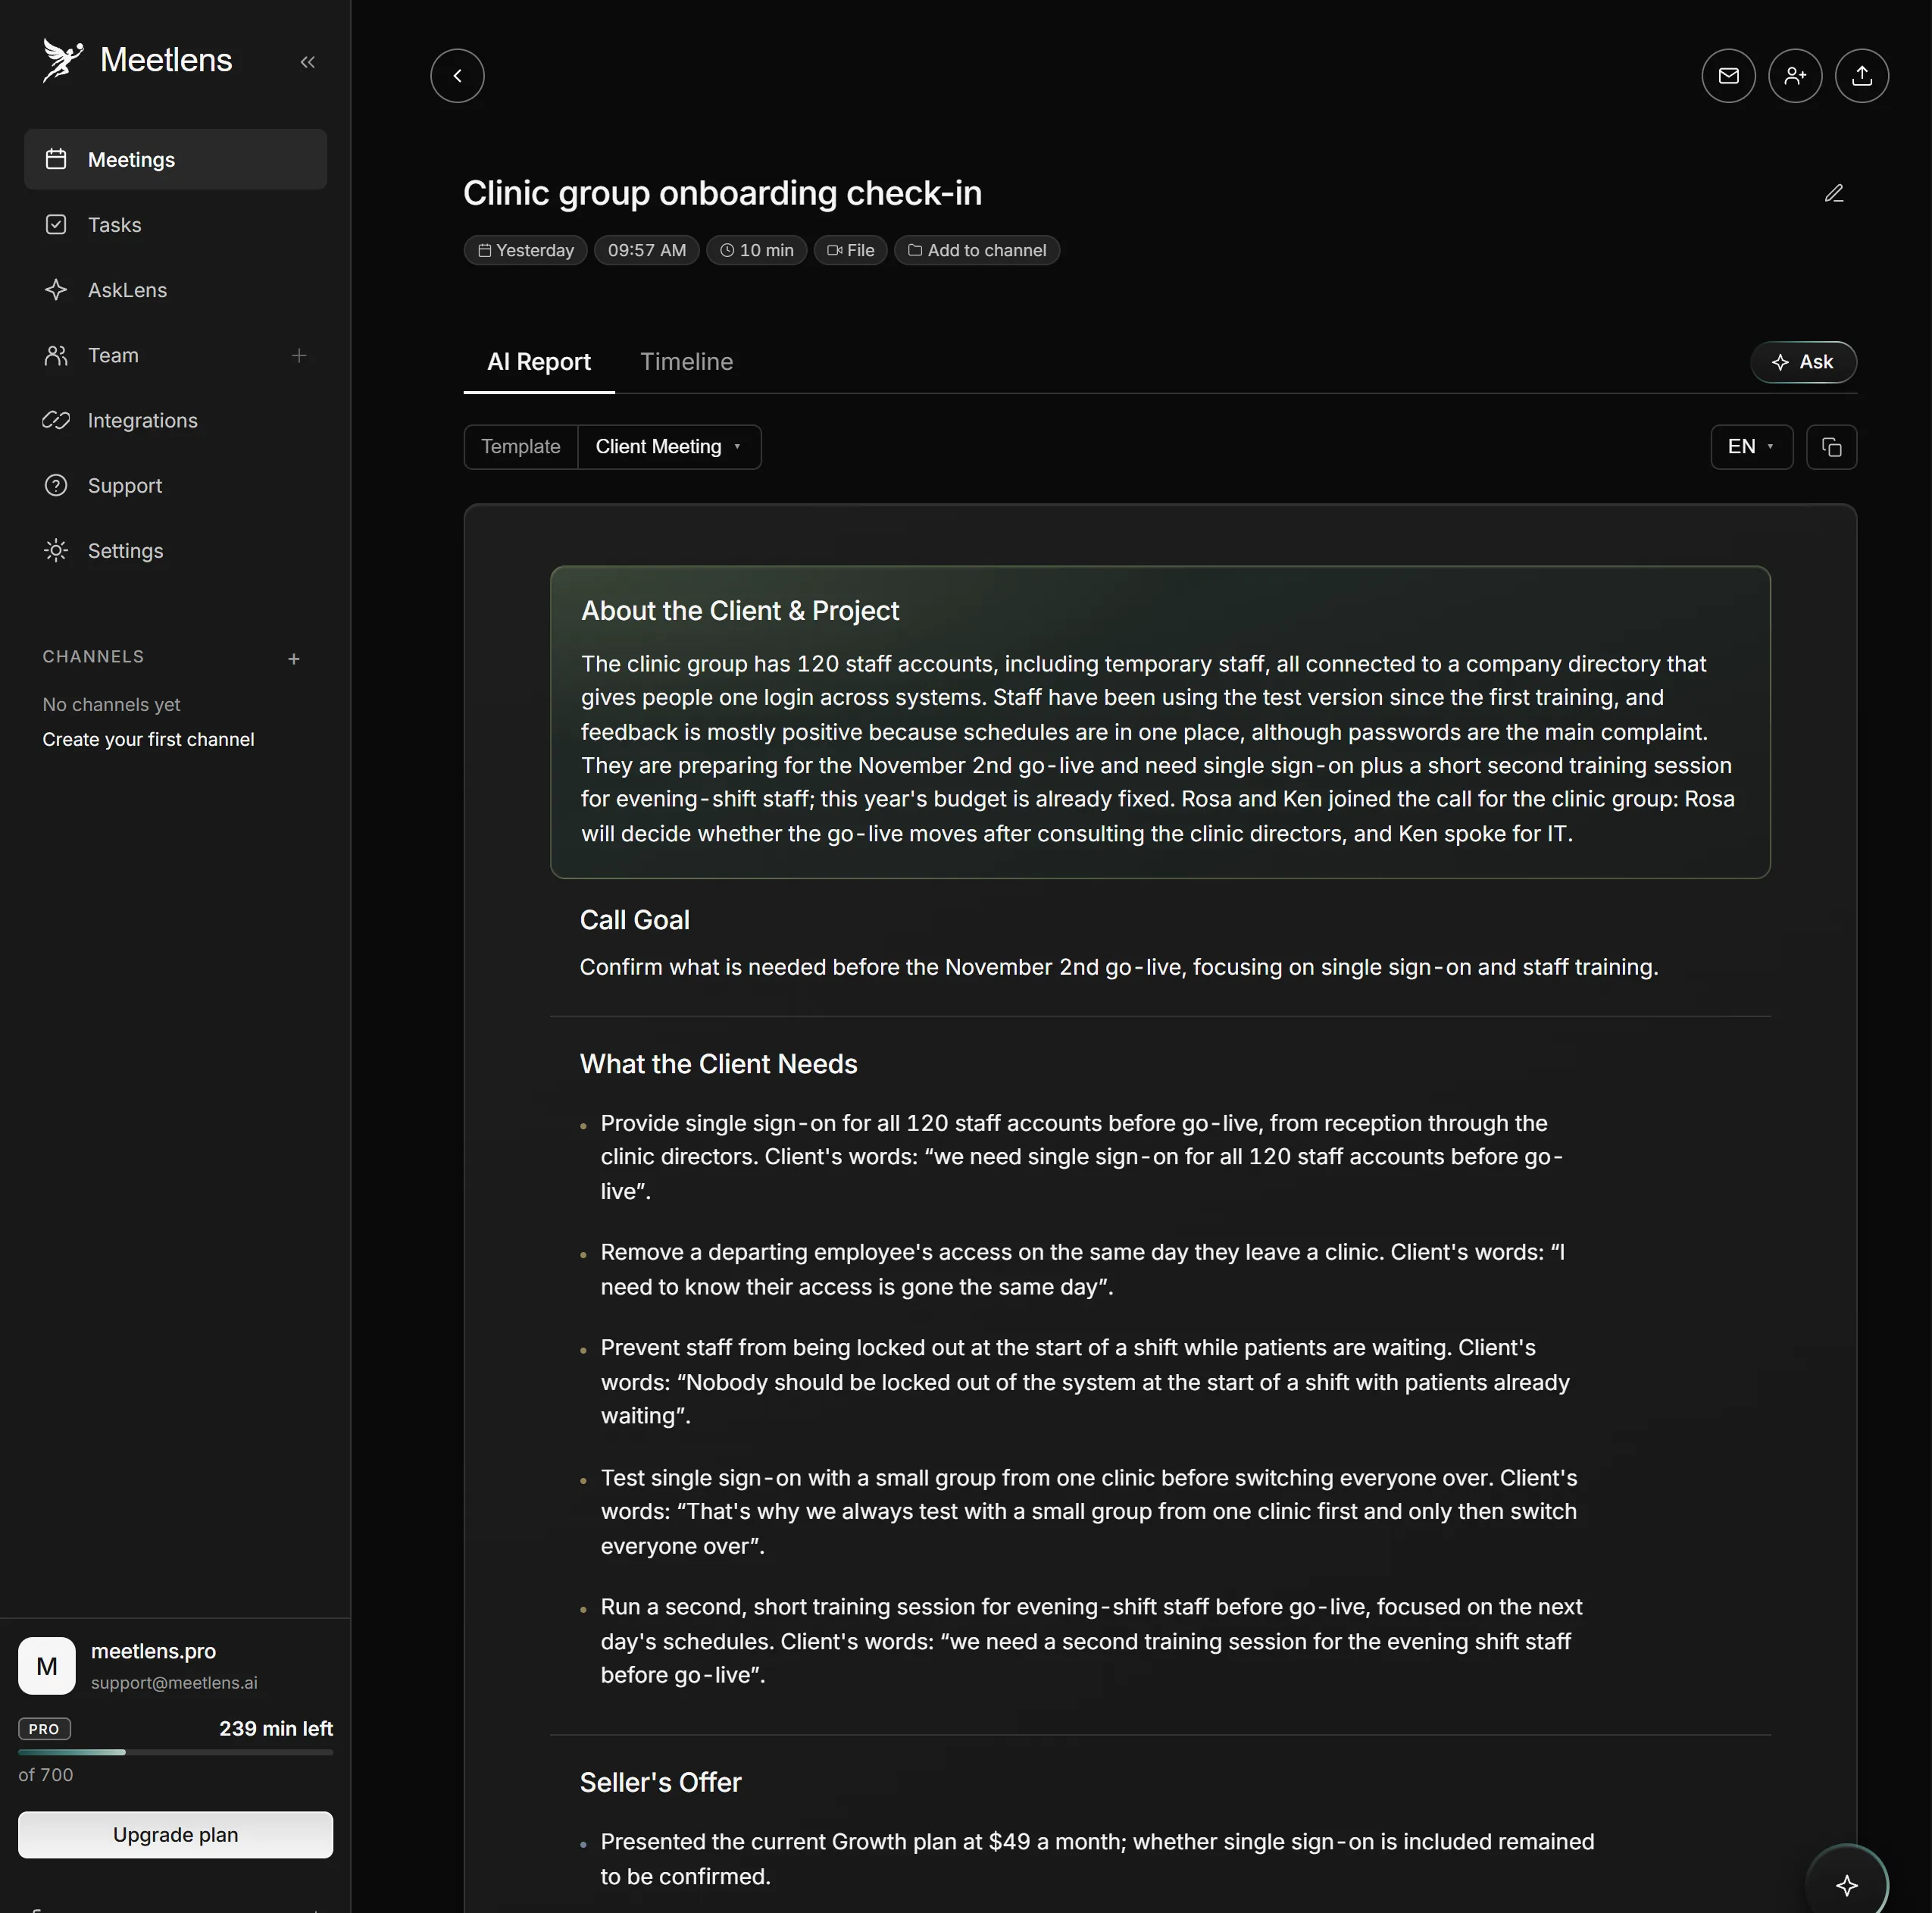
Task: Open Integrations in the sidebar
Action: 176,420
